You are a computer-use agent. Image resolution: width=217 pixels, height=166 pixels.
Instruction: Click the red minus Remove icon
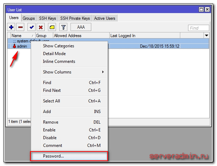click(21, 27)
